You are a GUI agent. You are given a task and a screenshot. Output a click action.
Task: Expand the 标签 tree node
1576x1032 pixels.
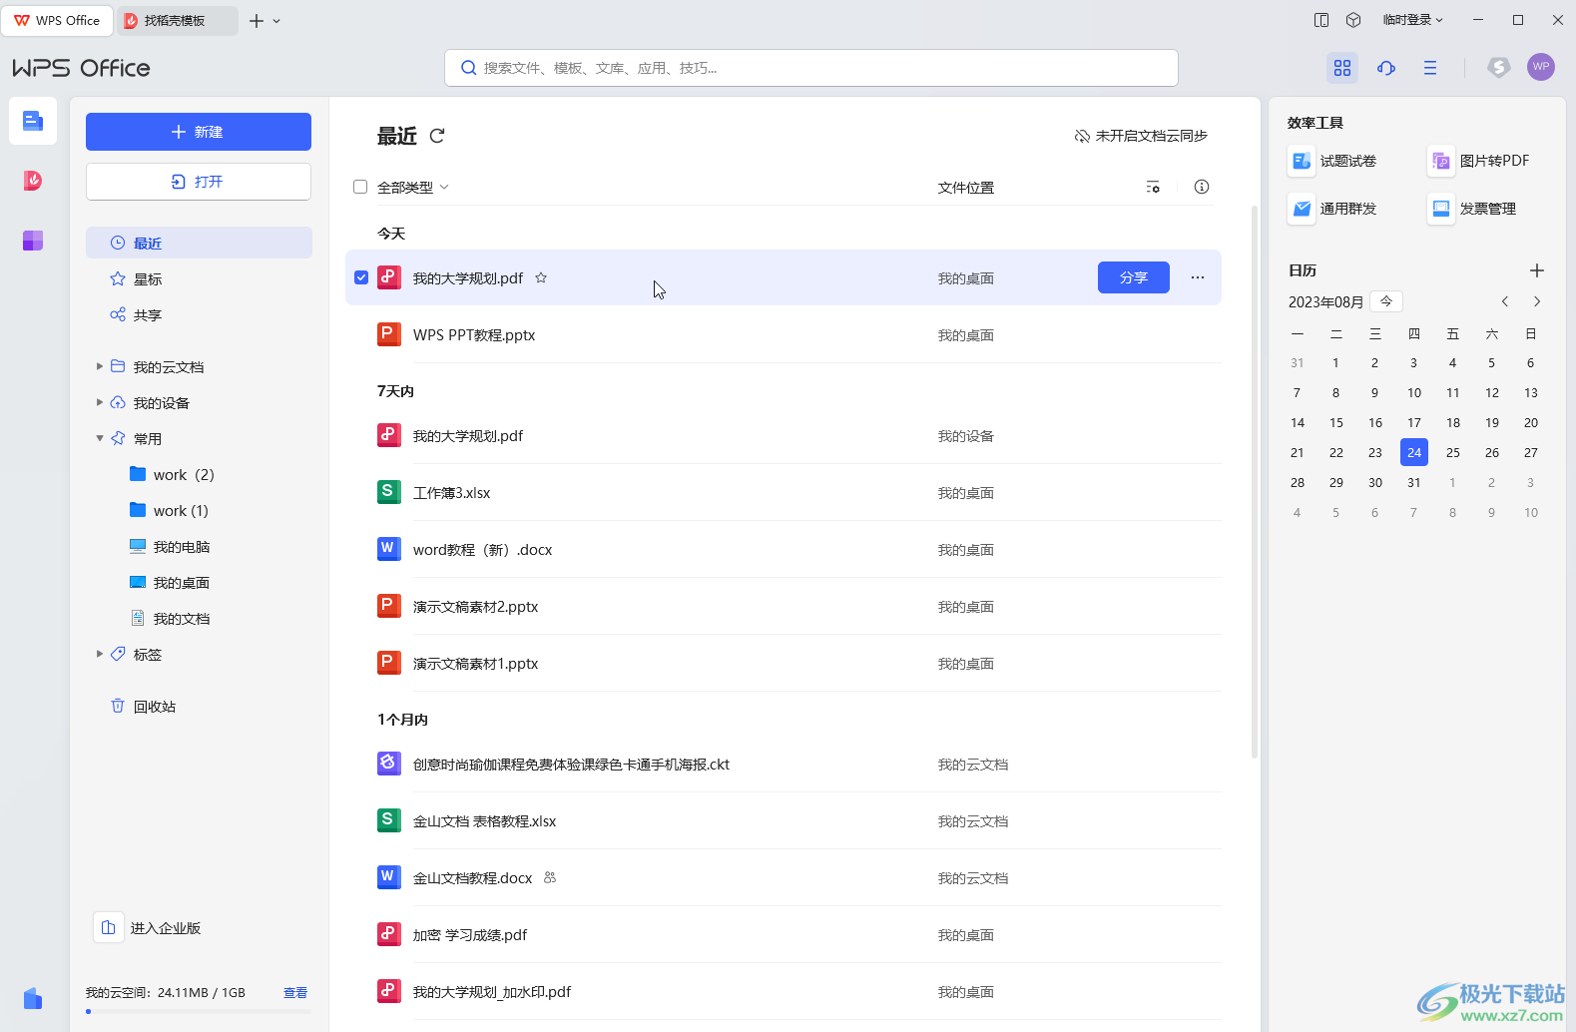tap(100, 654)
